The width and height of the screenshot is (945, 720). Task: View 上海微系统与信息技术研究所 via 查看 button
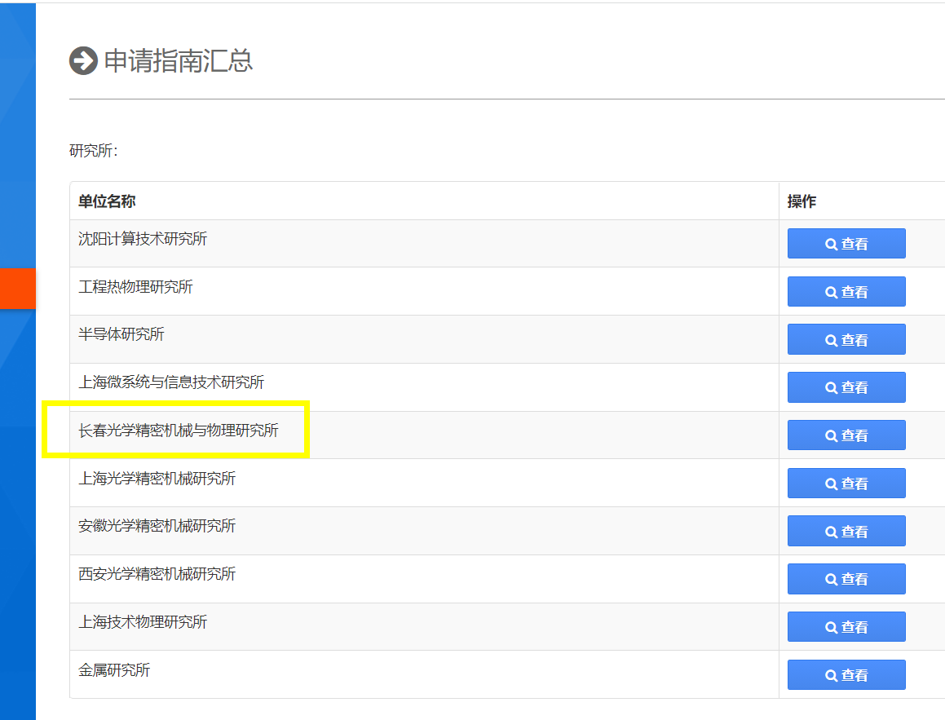[x=846, y=387]
